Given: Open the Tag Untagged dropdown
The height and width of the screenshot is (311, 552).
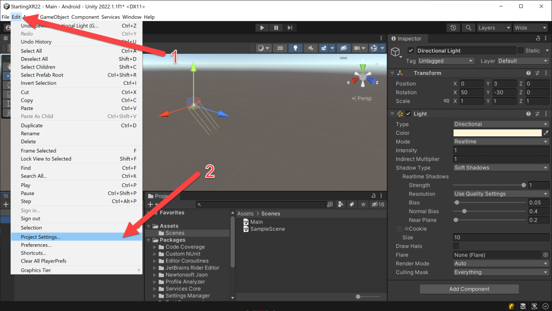Looking at the screenshot, I should (x=446, y=61).
